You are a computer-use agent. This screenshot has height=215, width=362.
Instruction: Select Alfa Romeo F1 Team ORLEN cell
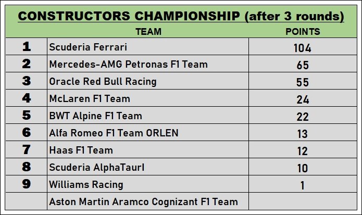pyautogui.click(x=114, y=133)
